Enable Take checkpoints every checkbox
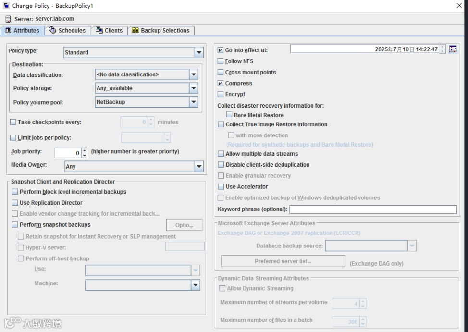 (13, 122)
